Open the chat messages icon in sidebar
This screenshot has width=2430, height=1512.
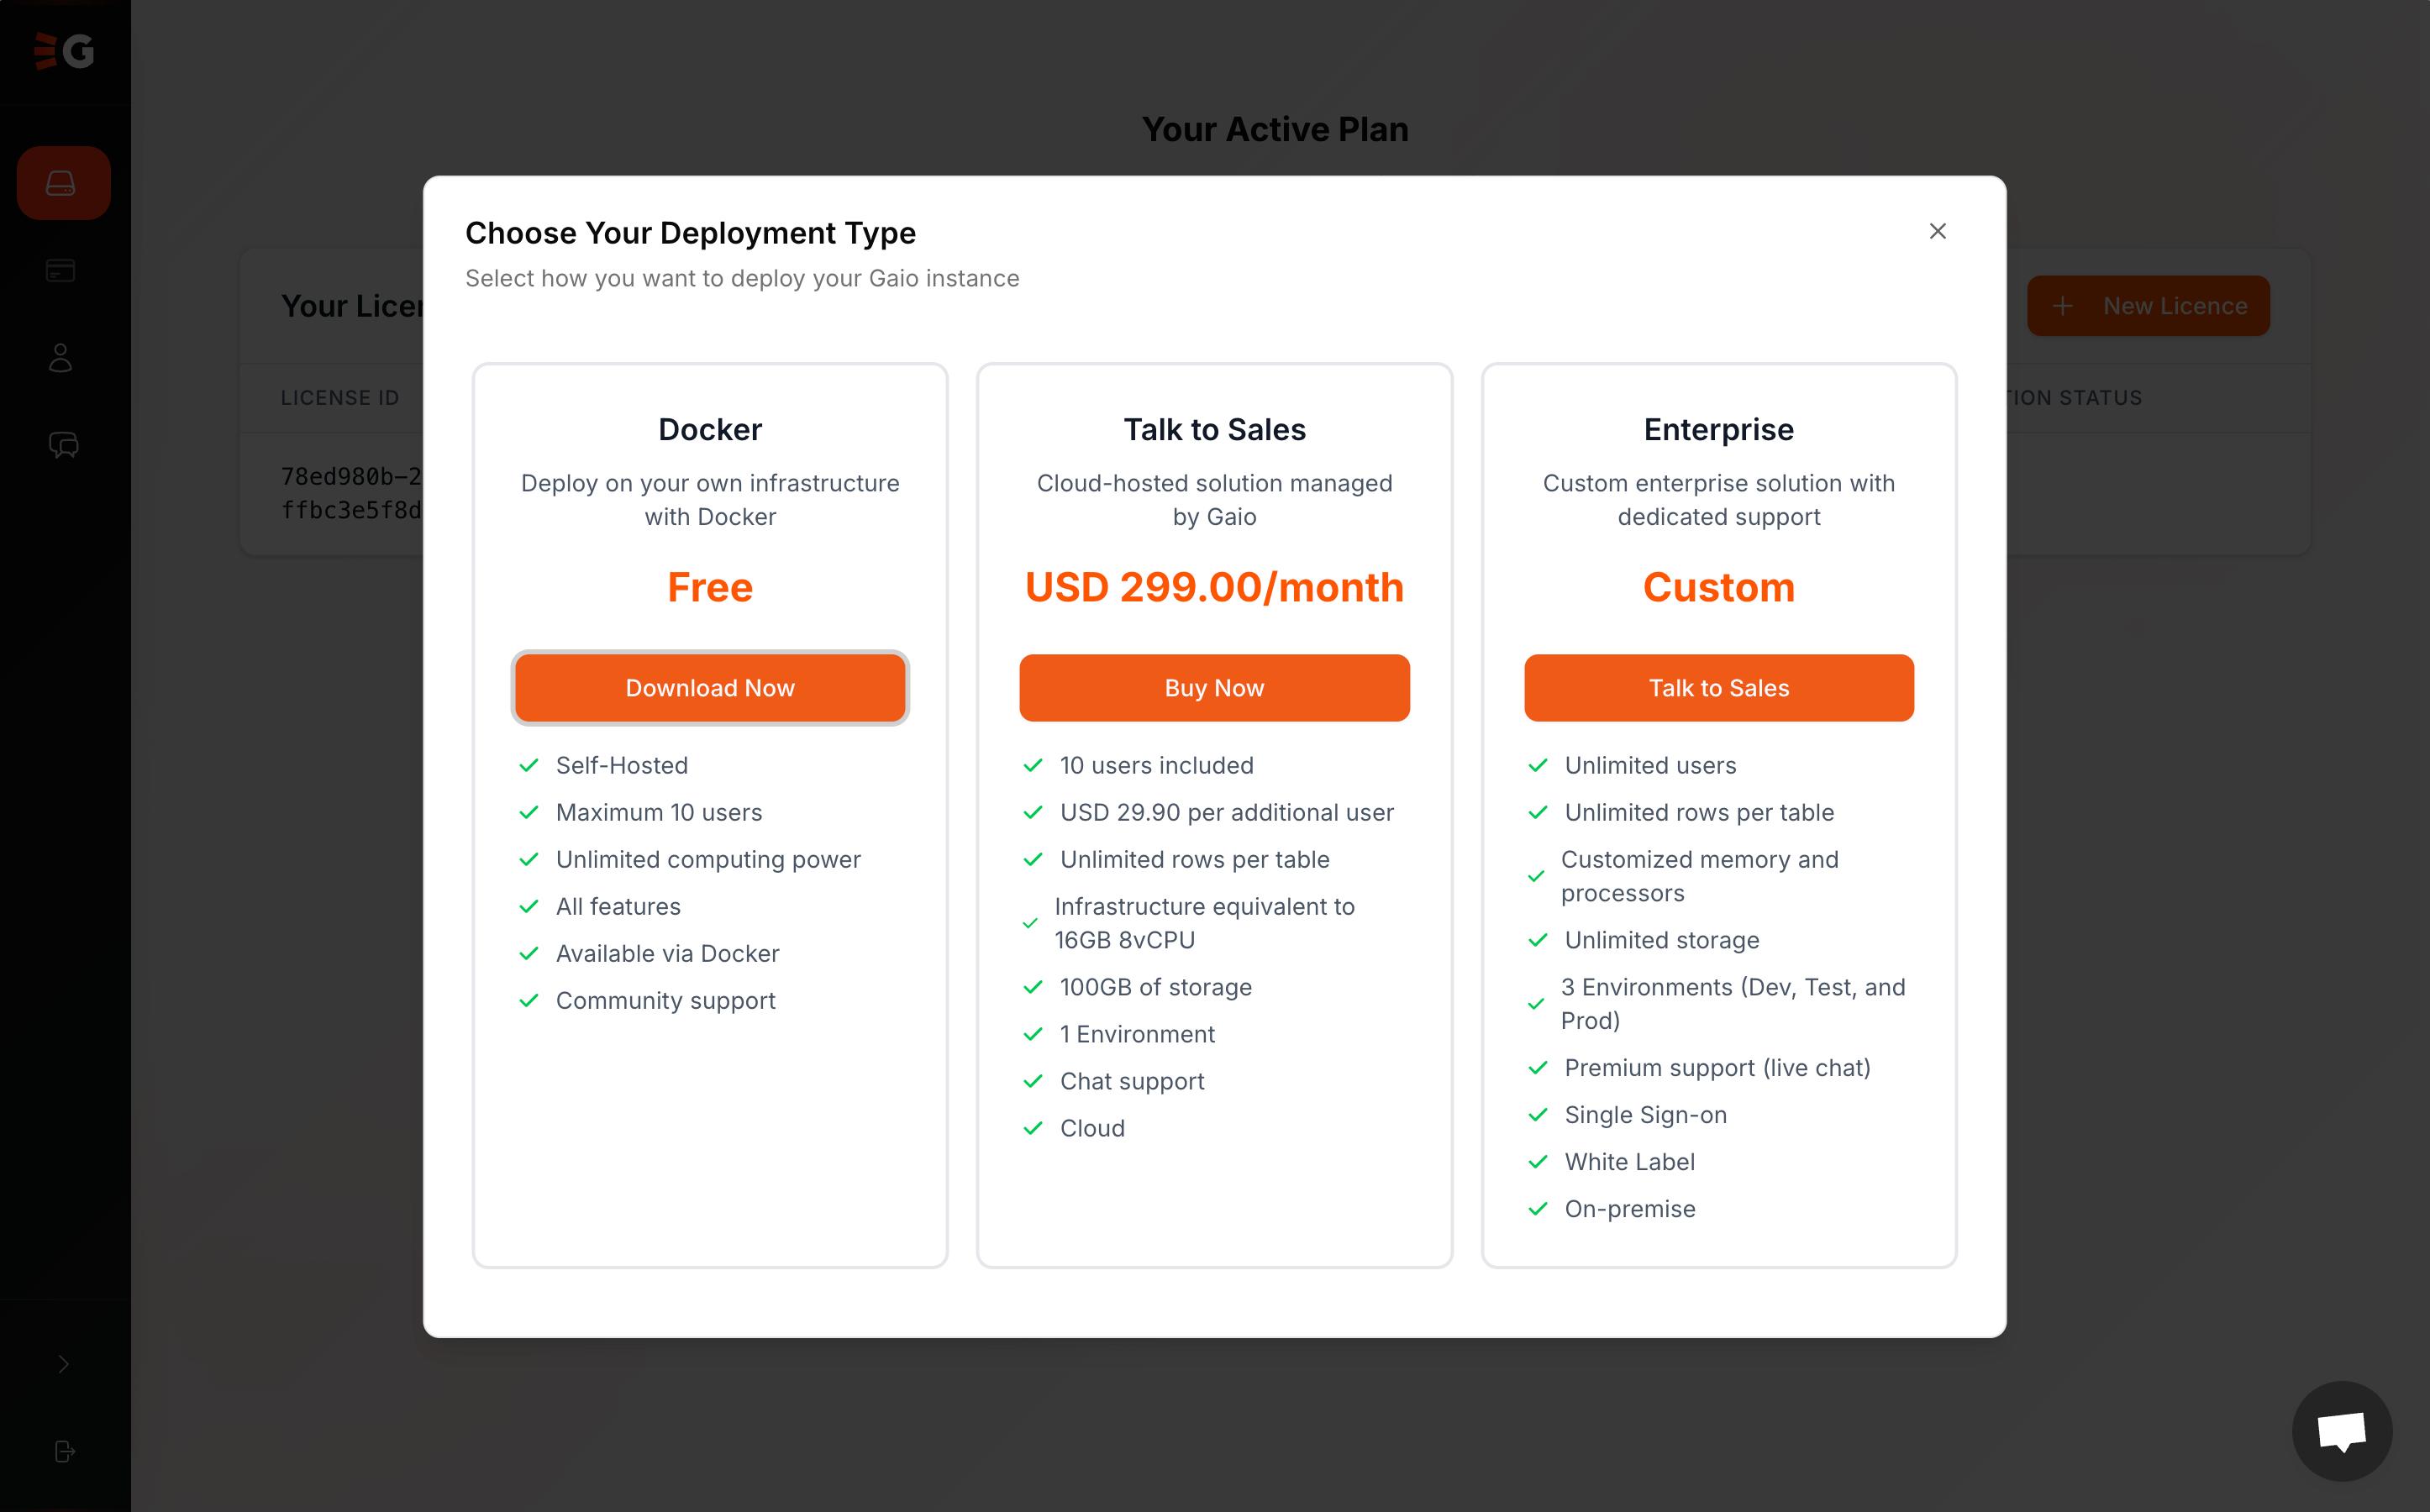tap(63, 445)
